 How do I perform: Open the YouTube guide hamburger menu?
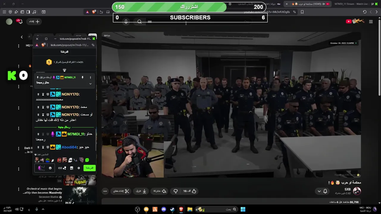(x=371, y=21)
